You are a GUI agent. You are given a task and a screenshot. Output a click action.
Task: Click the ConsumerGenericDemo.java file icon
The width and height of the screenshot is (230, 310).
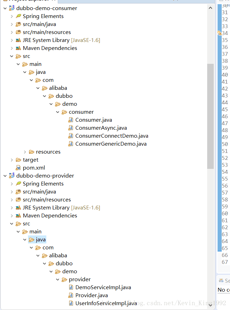[71, 144]
